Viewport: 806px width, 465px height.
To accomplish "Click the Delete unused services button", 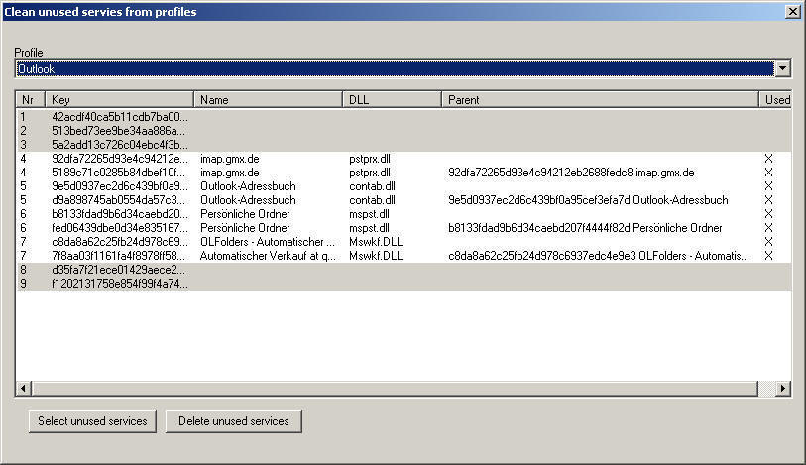I will (234, 421).
